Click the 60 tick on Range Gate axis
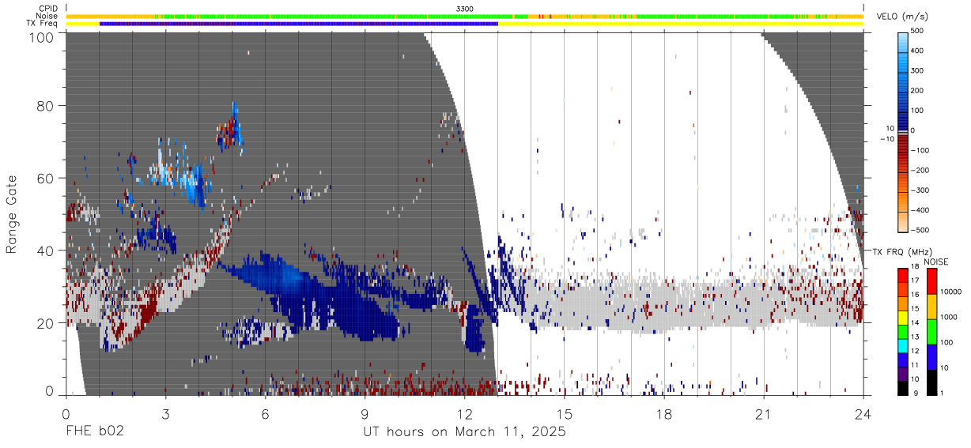 click(x=45, y=177)
